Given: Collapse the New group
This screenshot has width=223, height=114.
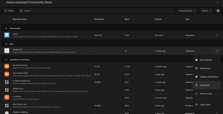Looking at the screenshot, I should point(6,44).
